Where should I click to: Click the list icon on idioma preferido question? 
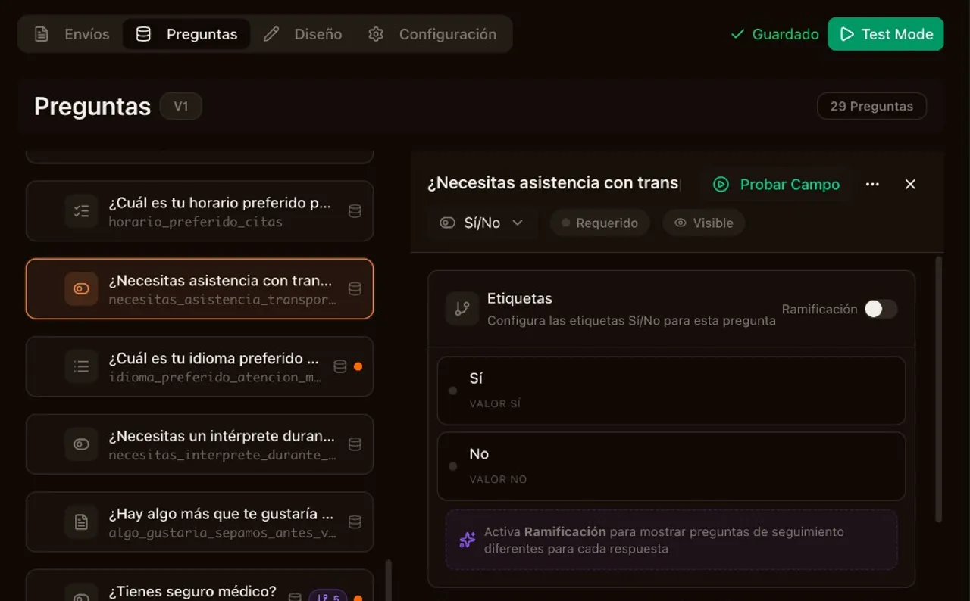81,366
